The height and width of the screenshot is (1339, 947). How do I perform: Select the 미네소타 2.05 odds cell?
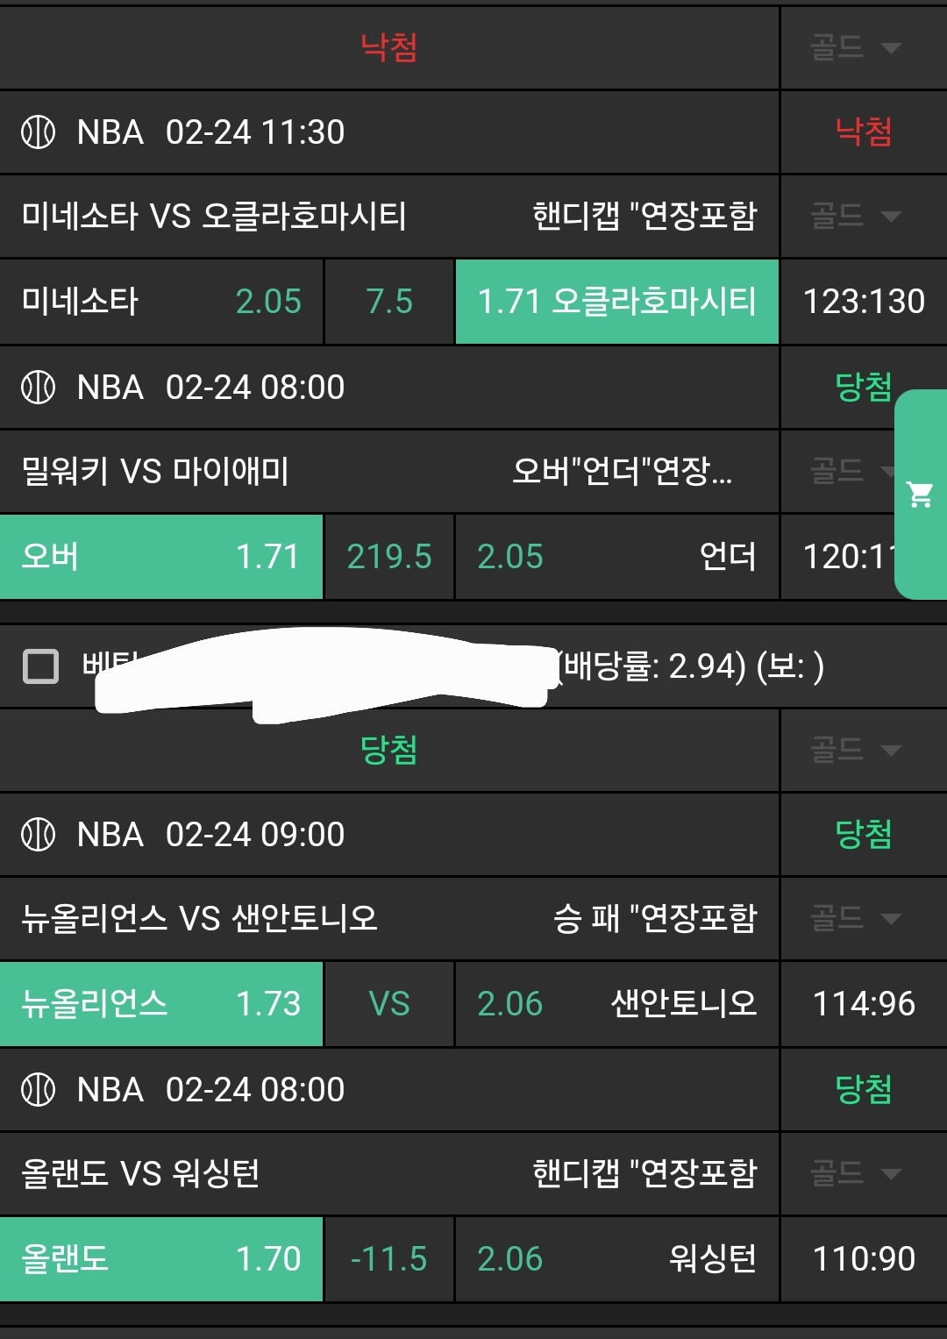pyautogui.click(x=161, y=302)
